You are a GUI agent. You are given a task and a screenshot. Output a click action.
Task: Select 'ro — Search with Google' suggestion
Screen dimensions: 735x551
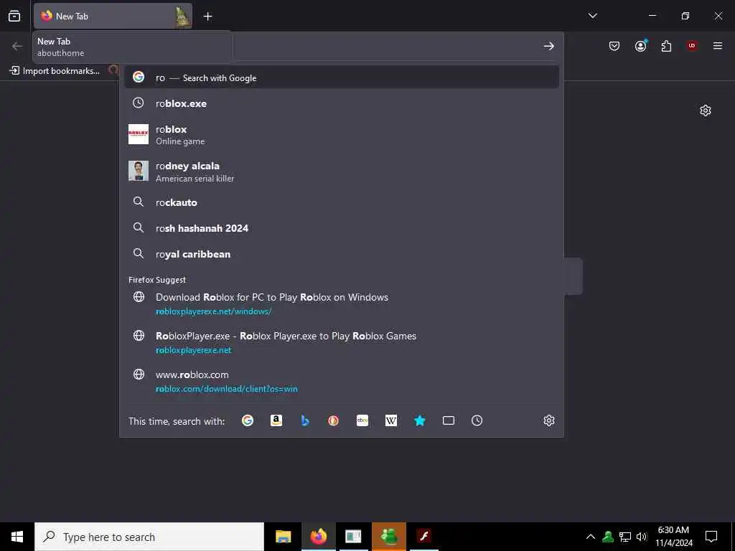point(341,77)
